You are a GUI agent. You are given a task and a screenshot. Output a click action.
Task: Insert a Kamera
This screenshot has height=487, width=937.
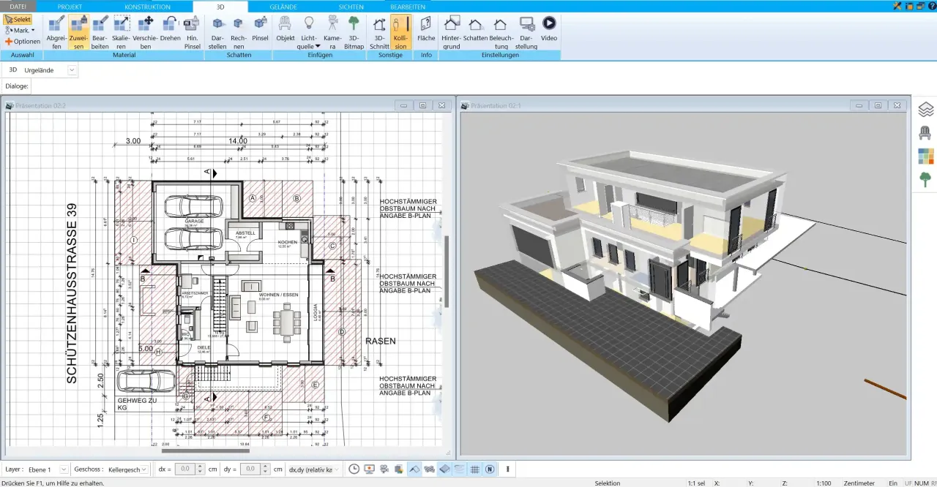tap(332, 32)
